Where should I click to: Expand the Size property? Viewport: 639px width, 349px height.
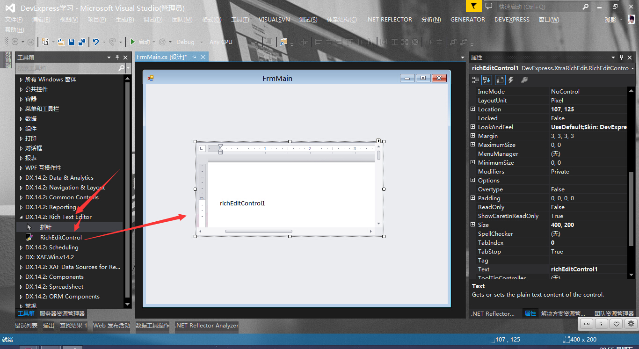pos(473,225)
